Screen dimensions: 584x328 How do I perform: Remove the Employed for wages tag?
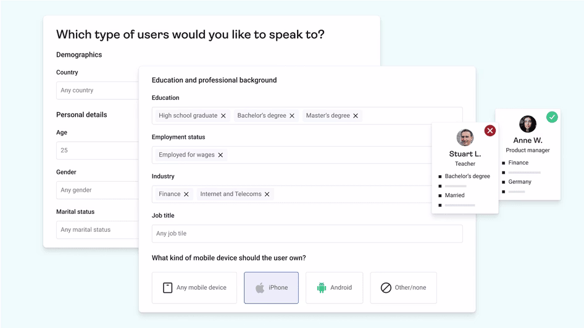click(x=220, y=155)
